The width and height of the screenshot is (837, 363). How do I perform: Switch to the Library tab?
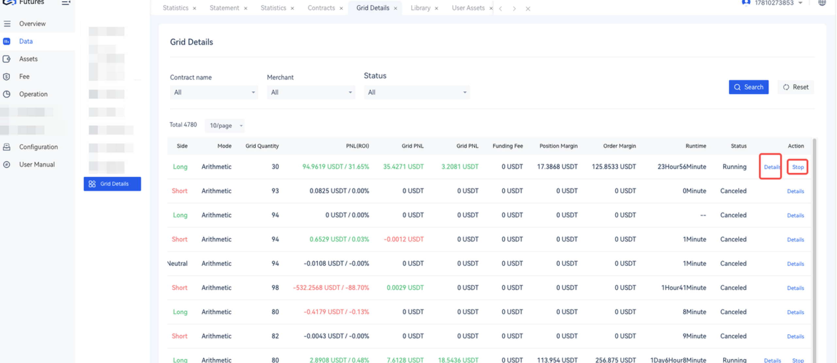420,8
